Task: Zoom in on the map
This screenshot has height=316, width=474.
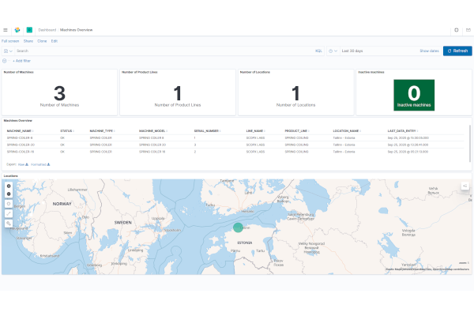Action: pos(9,186)
